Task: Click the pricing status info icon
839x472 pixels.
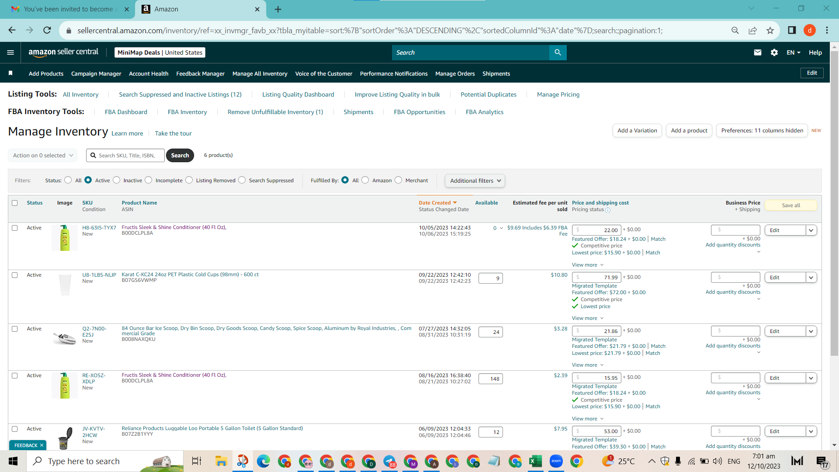Action: (x=608, y=210)
